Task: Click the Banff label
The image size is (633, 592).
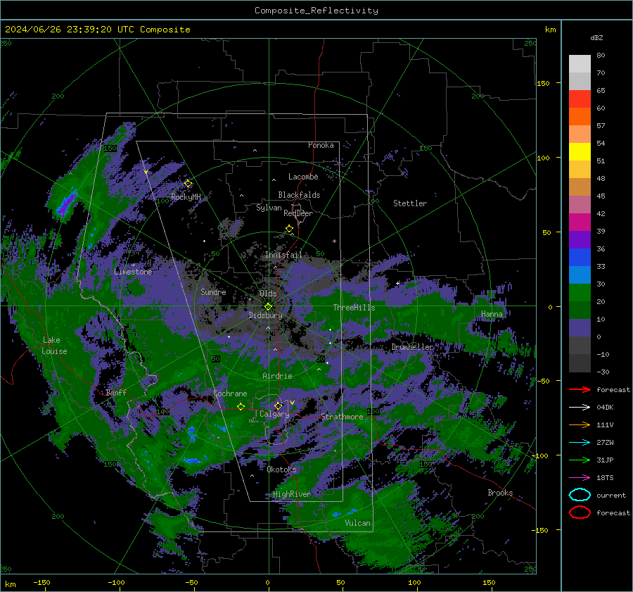Action: point(116,392)
